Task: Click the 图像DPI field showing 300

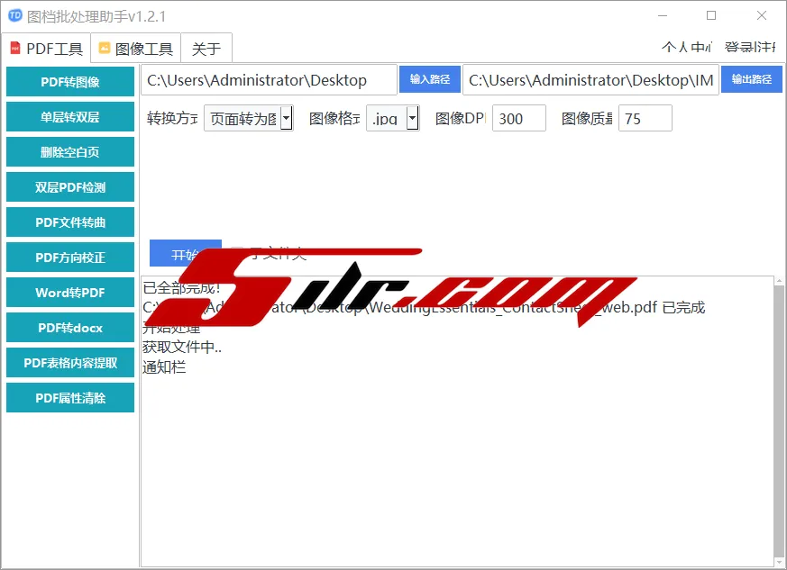Action: pyautogui.click(x=519, y=118)
